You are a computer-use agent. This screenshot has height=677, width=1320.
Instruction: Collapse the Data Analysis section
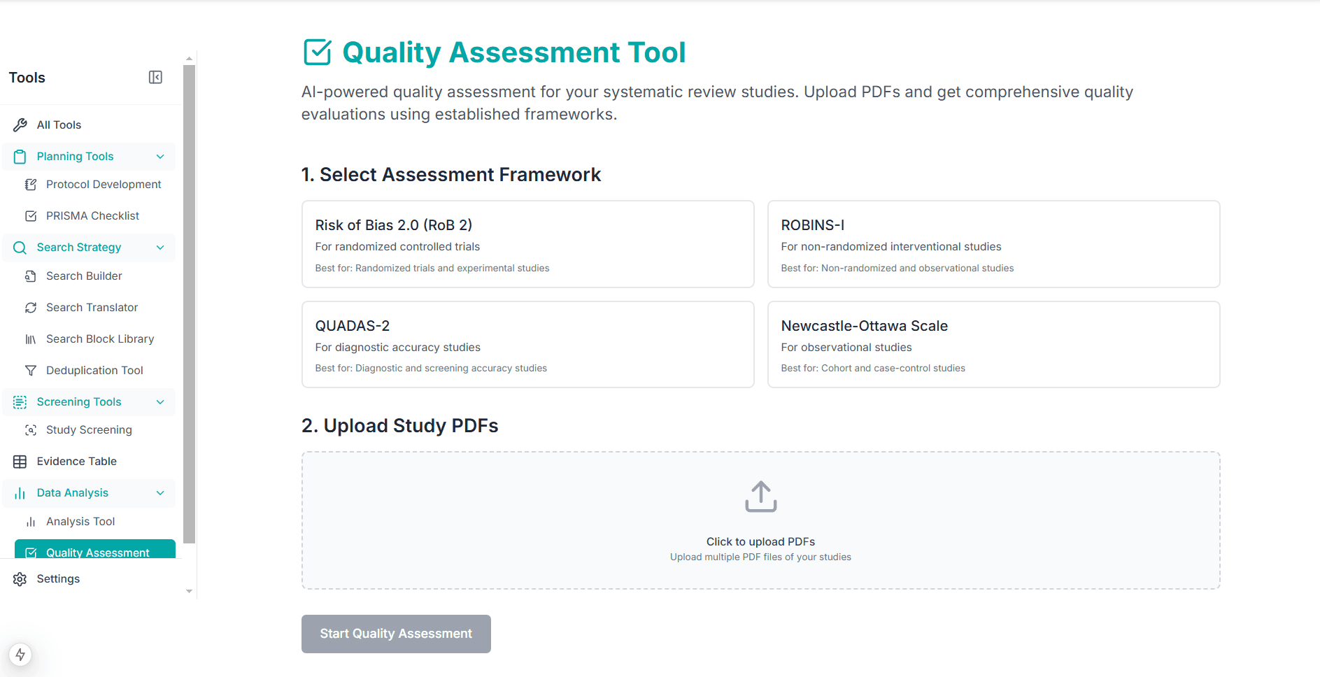pyautogui.click(x=160, y=493)
